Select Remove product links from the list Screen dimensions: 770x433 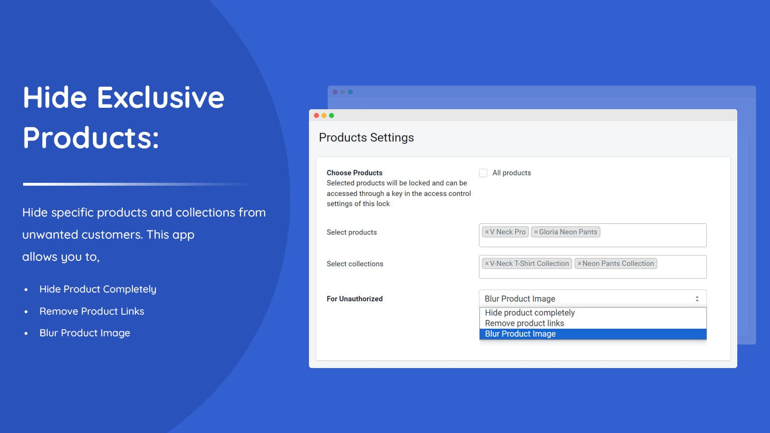pyautogui.click(x=525, y=323)
